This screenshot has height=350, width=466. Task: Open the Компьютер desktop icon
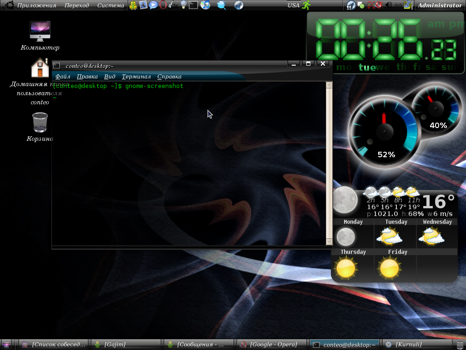40,32
